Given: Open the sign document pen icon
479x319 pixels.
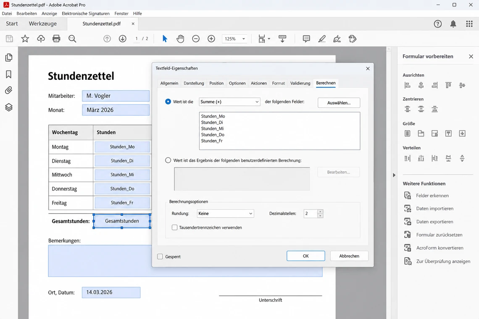Looking at the screenshot, I should [x=337, y=39].
